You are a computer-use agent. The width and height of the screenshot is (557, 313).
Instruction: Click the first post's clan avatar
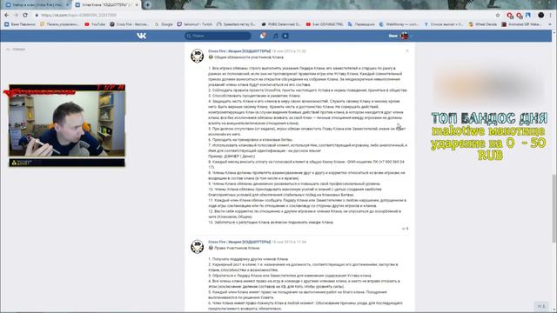tap(198, 56)
